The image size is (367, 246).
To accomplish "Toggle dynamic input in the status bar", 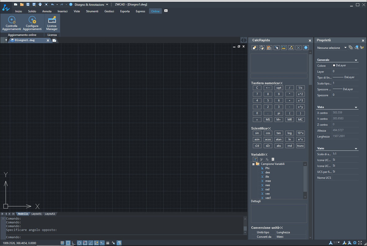I will pyautogui.click(x=102, y=243).
